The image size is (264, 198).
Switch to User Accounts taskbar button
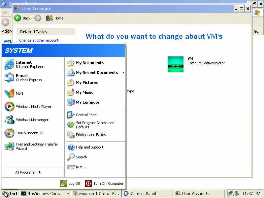[199, 194]
